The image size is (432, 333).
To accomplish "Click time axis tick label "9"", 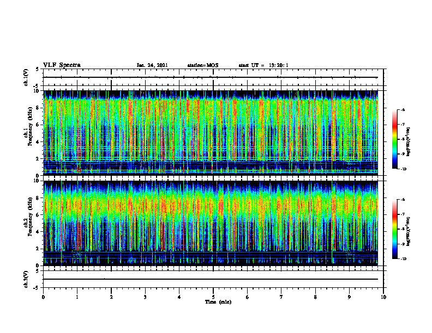I will point(349,297).
